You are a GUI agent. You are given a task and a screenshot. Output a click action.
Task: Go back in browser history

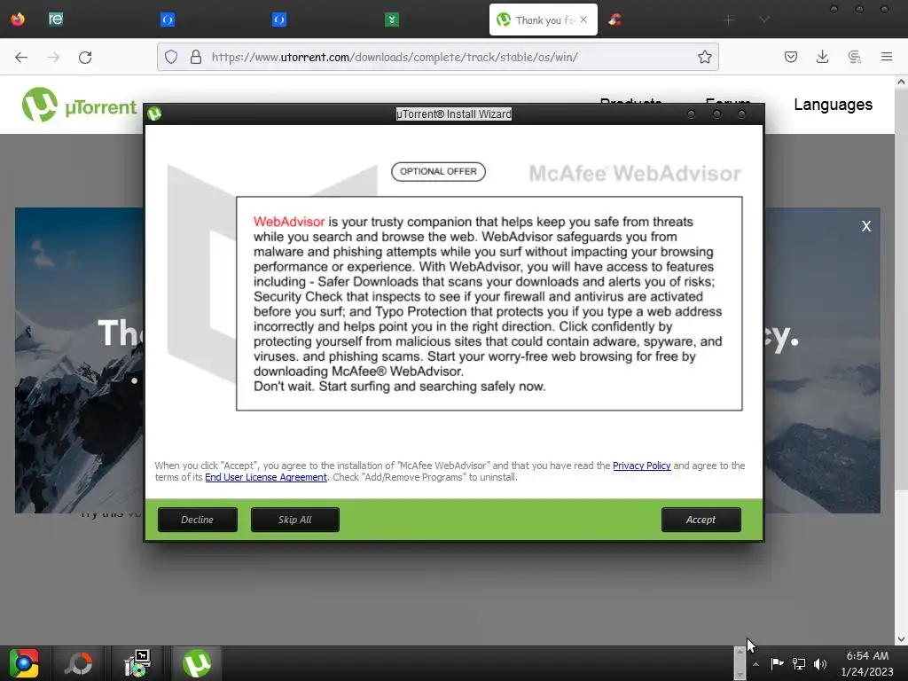(x=21, y=57)
